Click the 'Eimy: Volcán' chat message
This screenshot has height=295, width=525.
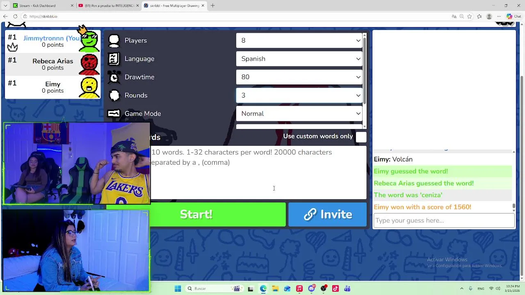point(393,159)
